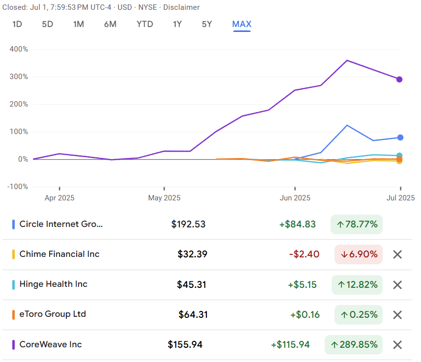Screen dimensions: 421x362
Task: Click the Circle line peak above 100%
Action: coord(347,125)
